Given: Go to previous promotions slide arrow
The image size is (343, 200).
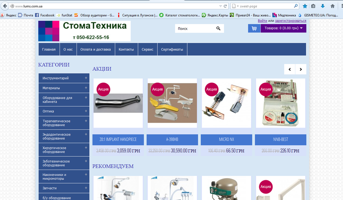Looking at the screenshot, I should click(x=290, y=69).
